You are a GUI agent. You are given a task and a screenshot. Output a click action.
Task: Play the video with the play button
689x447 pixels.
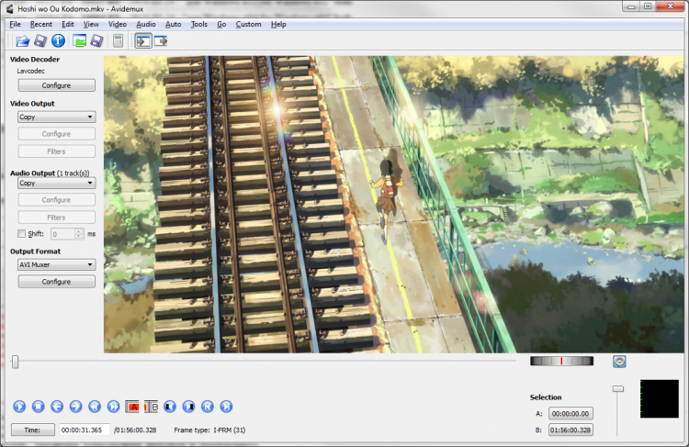(19, 407)
